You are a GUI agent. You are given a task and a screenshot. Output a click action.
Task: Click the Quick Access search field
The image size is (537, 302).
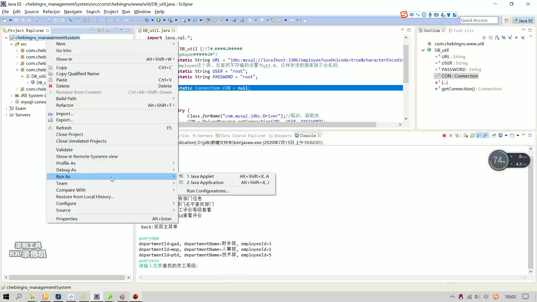(x=479, y=20)
